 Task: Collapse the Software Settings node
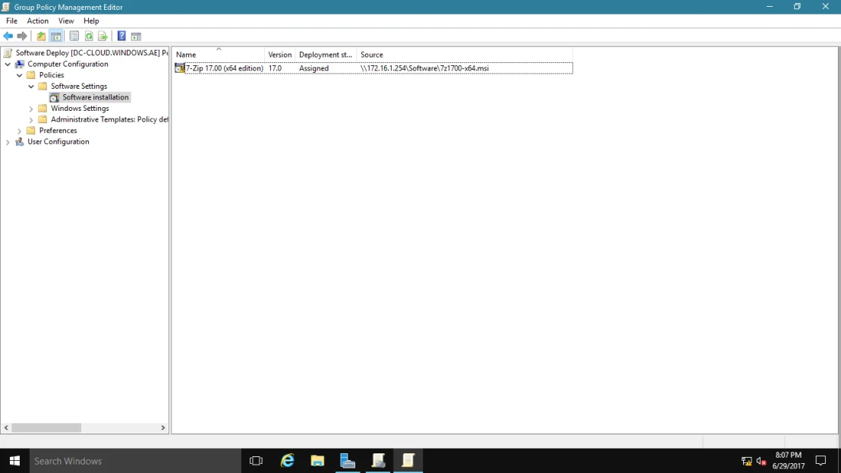[x=31, y=86]
